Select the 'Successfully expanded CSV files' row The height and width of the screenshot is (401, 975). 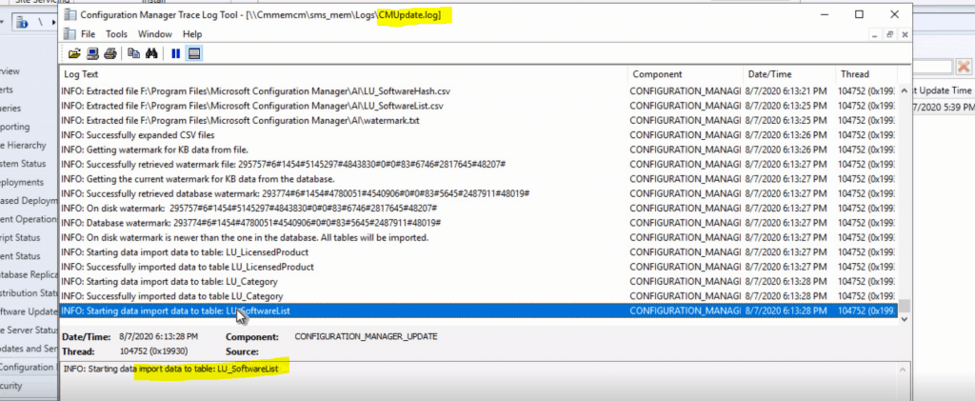coord(478,135)
